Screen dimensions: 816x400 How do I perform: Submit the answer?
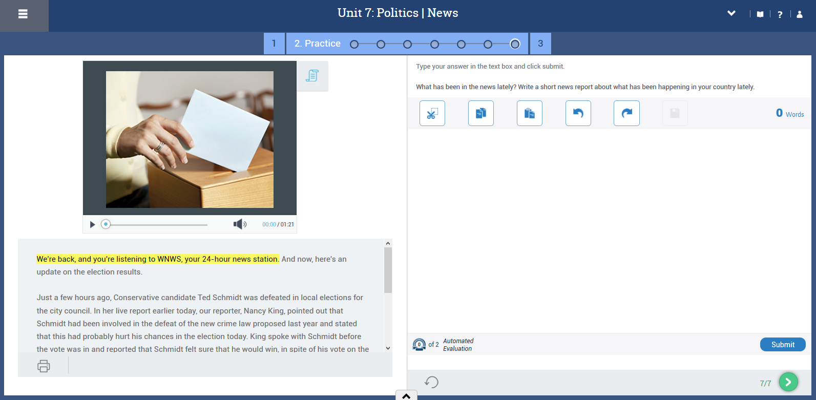pyautogui.click(x=783, y=345)
